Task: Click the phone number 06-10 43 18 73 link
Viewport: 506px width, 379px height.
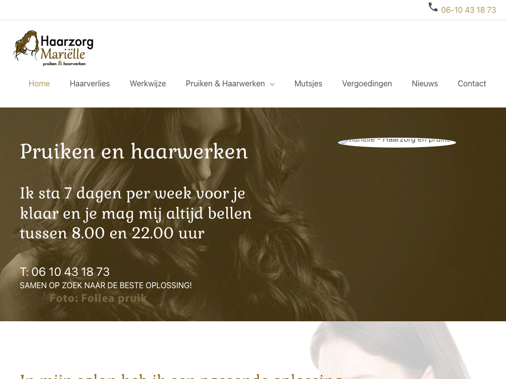Action: point(468,10)
